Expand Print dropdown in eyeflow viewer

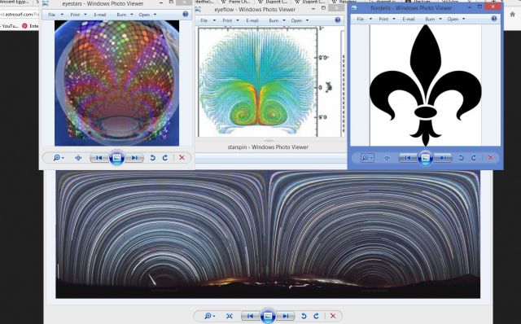coord(230,20)
